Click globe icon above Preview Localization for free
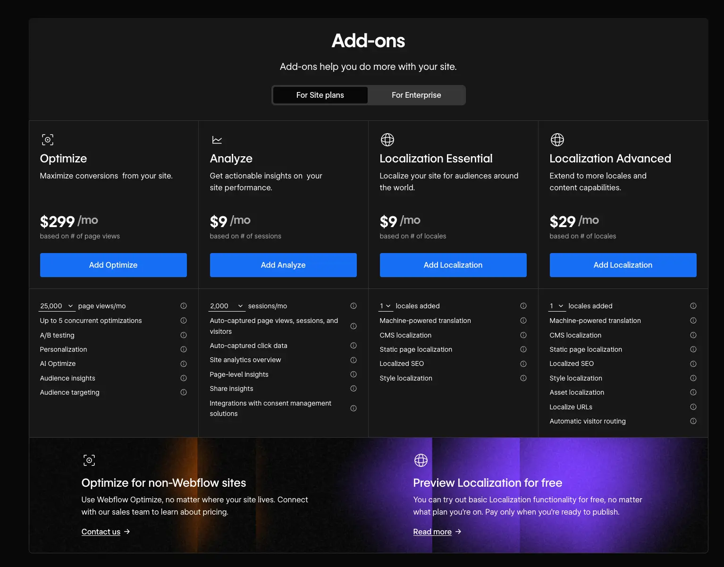The image size is (724, 567). (421, 460)
